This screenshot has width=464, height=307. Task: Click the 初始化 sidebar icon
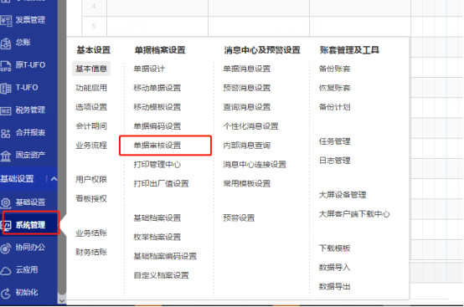point(6,293)
